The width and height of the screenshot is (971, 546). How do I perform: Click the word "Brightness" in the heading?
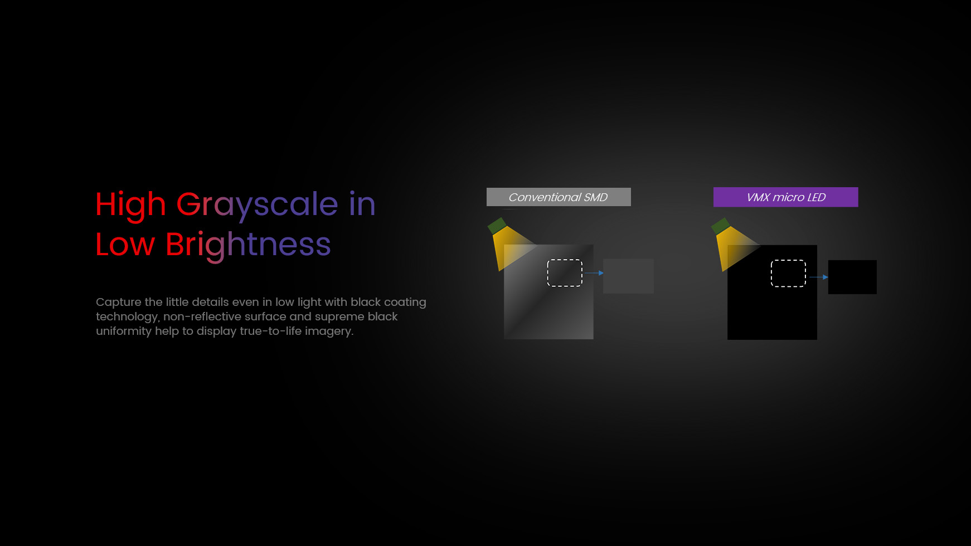[x=248, y=245]
